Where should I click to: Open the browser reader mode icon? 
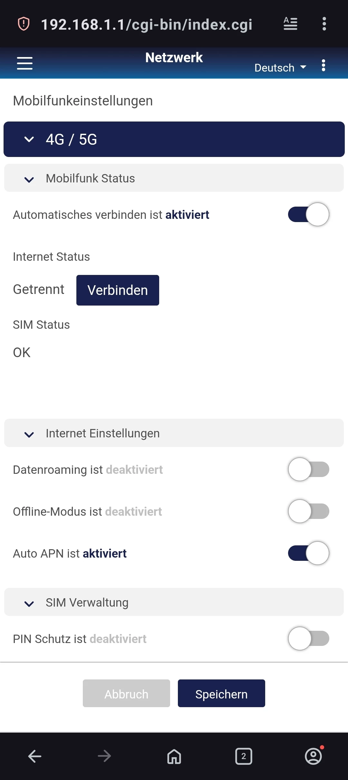click(290, 24)
